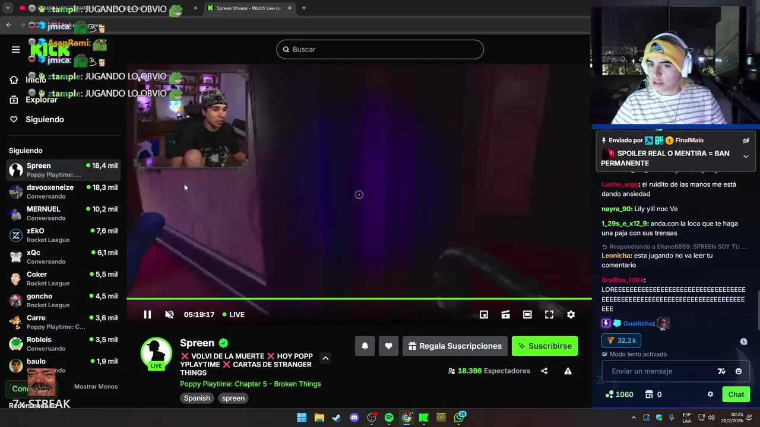This screenshot has height=427, width=760.
Task: Jump to the LIVE indicator
Action: [x=233, y=314]
